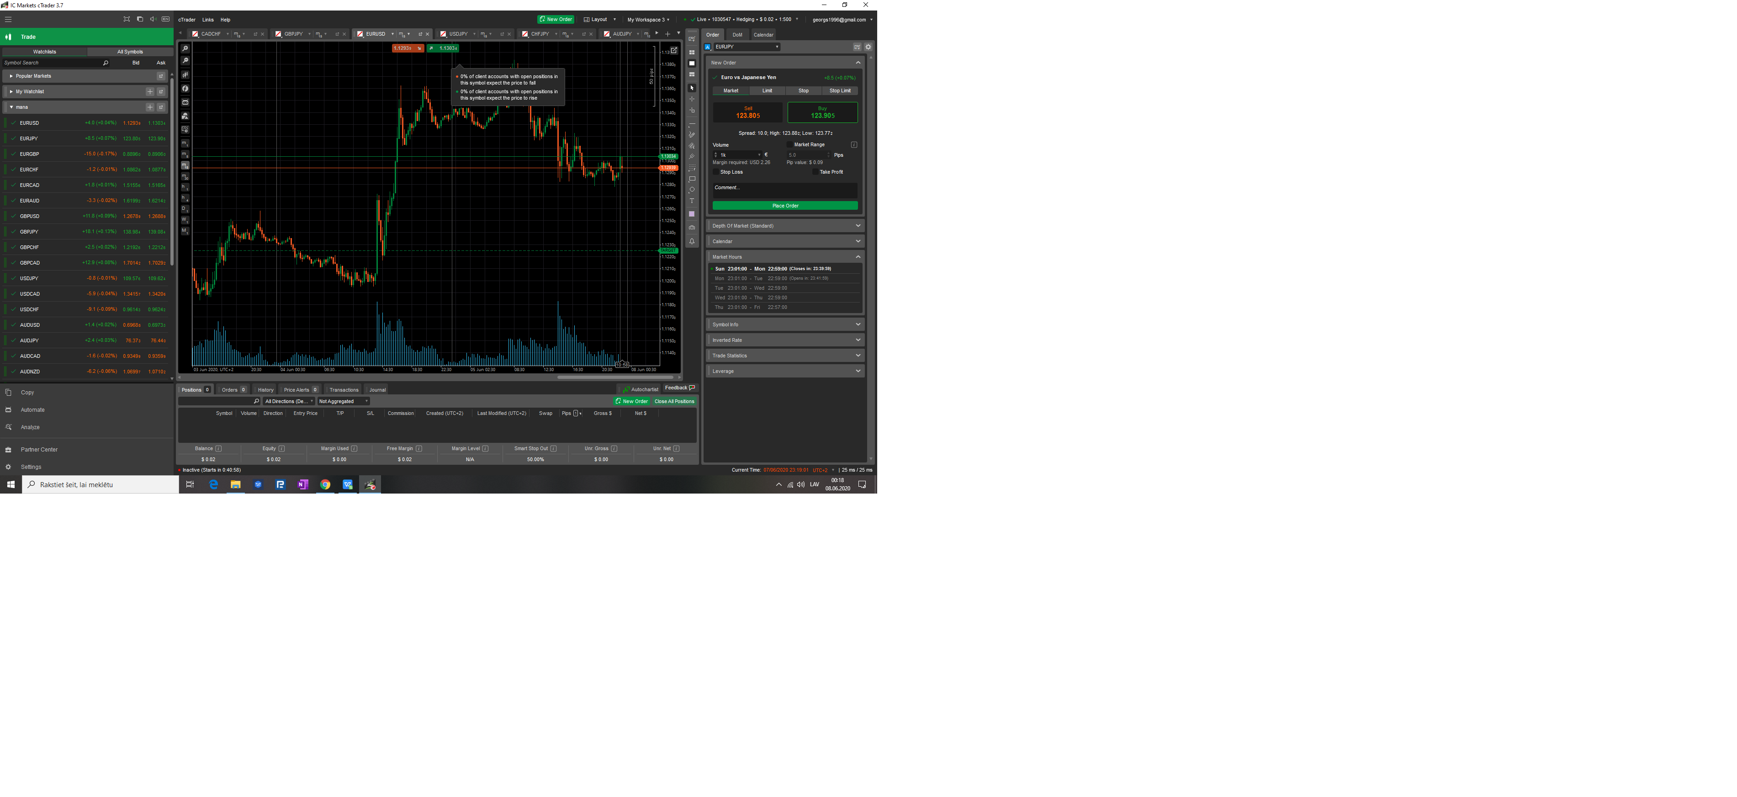This screenshot has width=1737, height=797.
Task: Select the single chart mode icon
Action: 691,64
